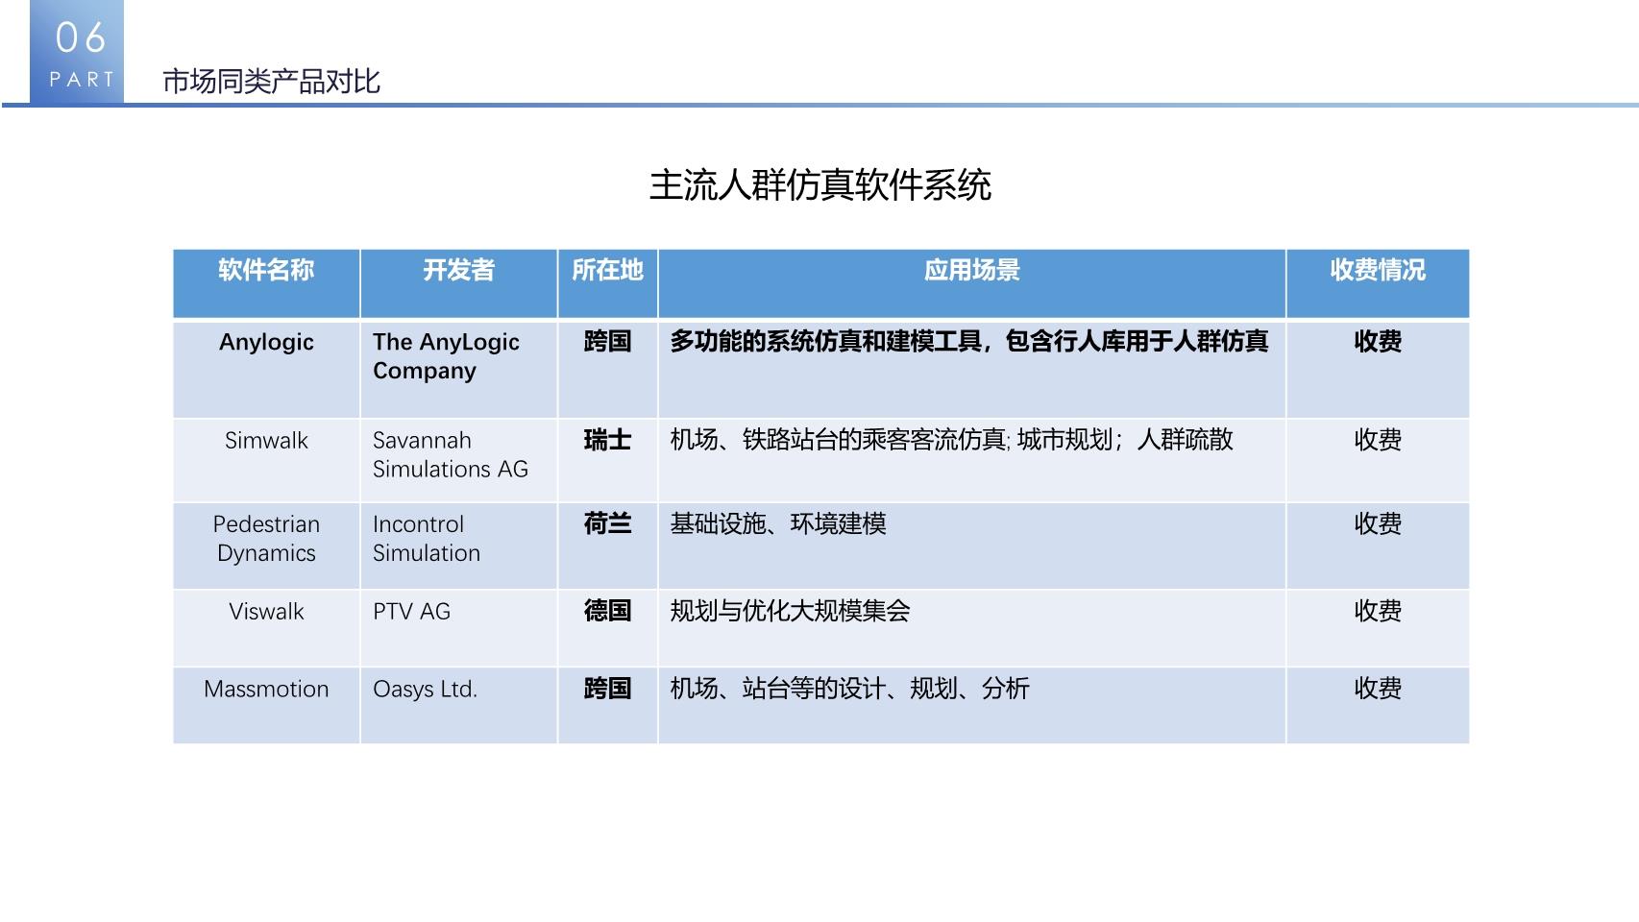Click the '荷兰' location cell
1639x922 pixels.
(607, 546)
